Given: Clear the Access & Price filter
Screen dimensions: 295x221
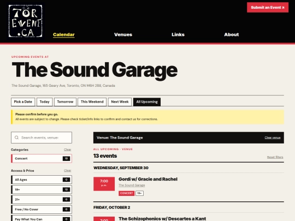Looking at the screenshot, I should [x=68, y=170].
